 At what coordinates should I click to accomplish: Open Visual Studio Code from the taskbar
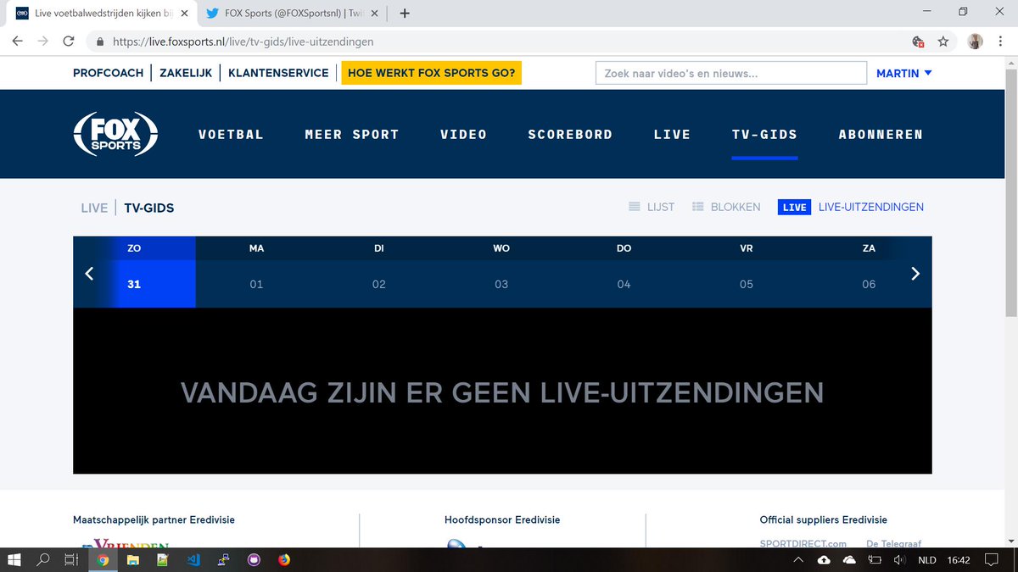pos(193,559)
